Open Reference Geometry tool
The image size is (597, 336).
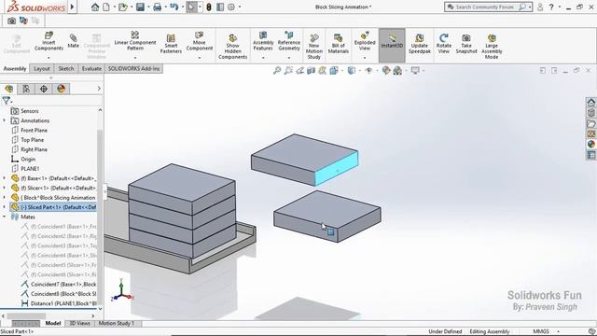289,41
